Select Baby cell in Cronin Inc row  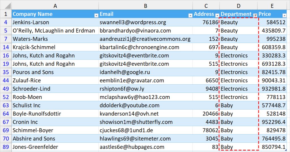pyautogui.click(x=238, y=122)
